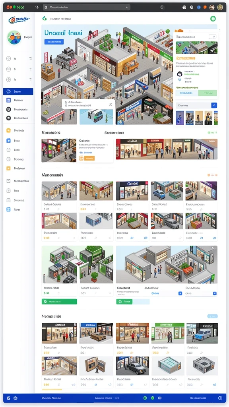Screen dimensions: 229x407
Task: Click the blue and red site logo in sidebar
Action: click(x=18, y=20)
